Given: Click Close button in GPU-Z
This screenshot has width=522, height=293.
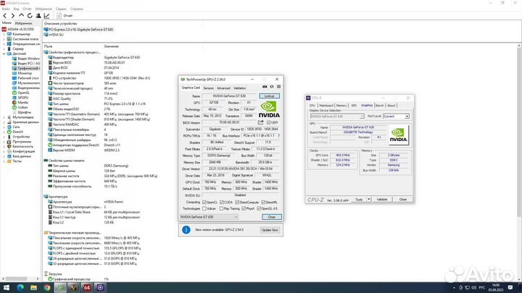Looking at the screenshot, I should pyautogui.click(x=272, y=217).
